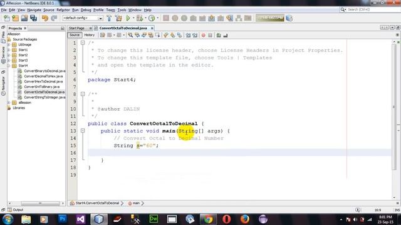Viewport: 401px width, 225px height.
Task: Open Dreamweaver from the taskbar
Action: pos(154,219)
